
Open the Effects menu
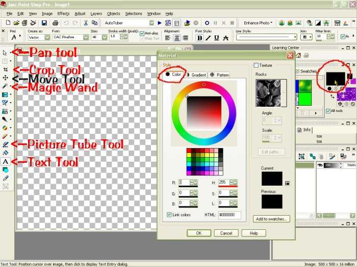(63, 14)
